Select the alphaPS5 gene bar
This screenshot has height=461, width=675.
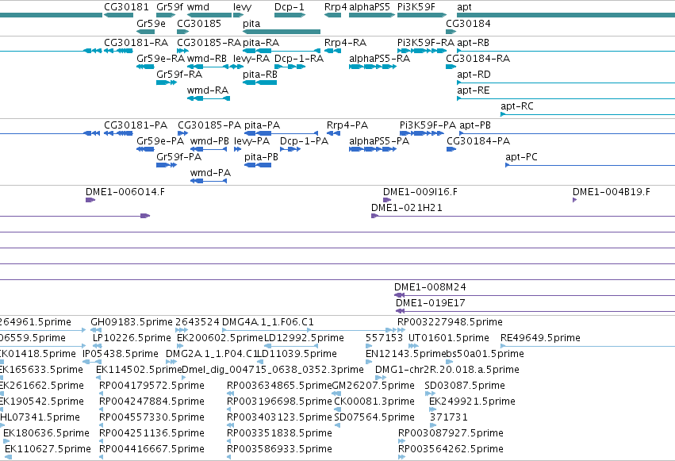coord(372,16)
